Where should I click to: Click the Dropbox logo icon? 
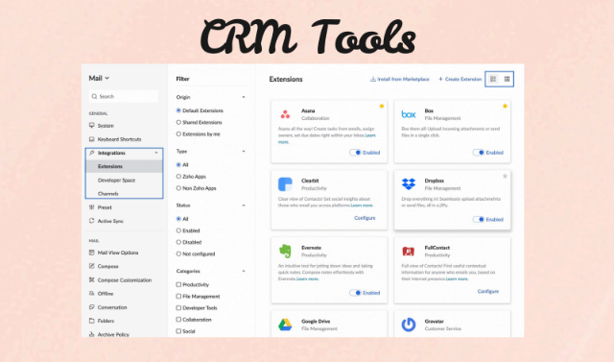(x=409, y=183)
